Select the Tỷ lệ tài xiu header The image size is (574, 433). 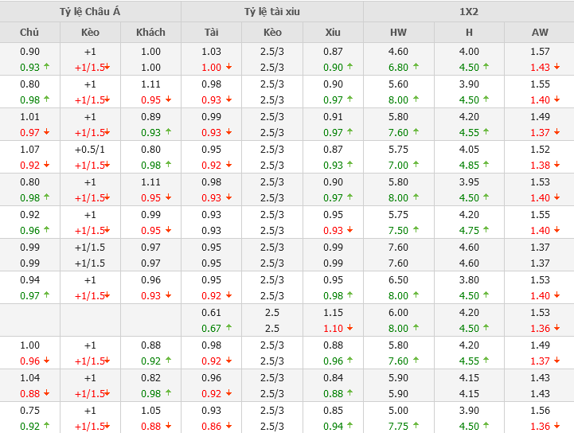pos(272,12)
